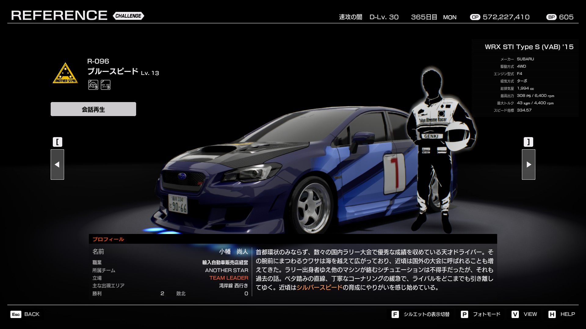Open photo mode with P icon

tap(464, 314)
